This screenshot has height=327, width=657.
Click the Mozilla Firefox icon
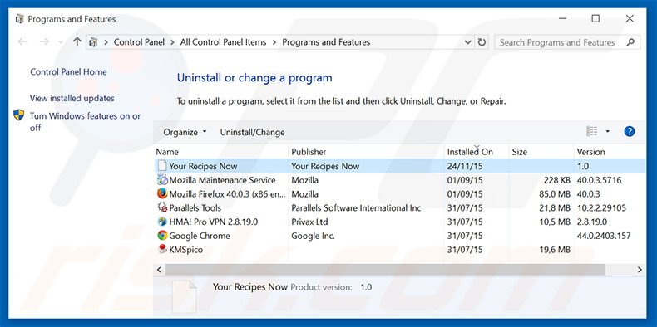[x=162, y=194]
